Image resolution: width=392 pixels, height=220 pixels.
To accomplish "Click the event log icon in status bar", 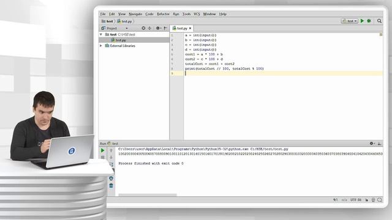I will pyautogui.click(x=380, y=200).
